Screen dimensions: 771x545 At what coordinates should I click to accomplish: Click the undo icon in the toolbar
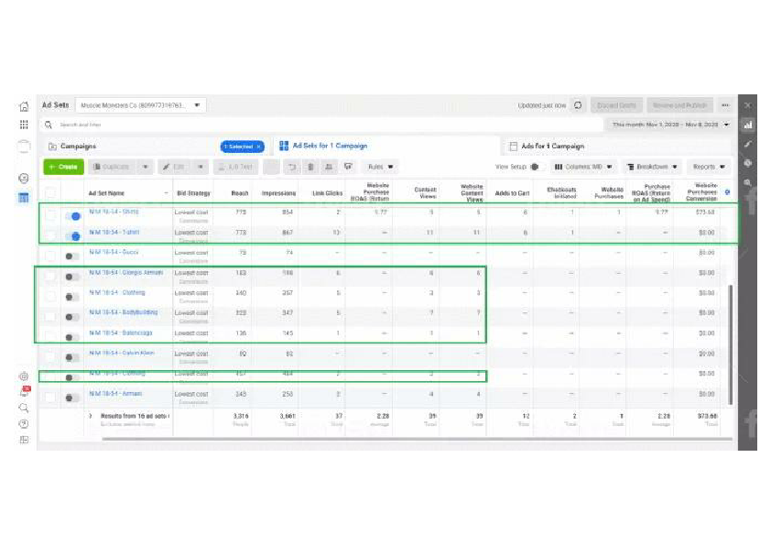[292, 167]
